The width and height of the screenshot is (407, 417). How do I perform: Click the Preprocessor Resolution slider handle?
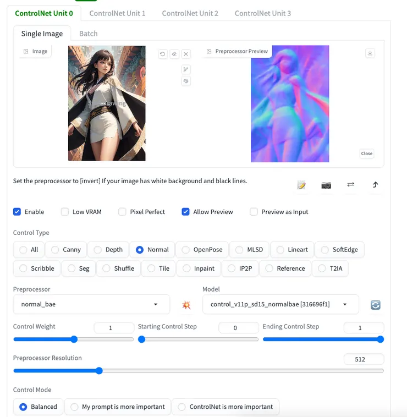pos(99,371)
